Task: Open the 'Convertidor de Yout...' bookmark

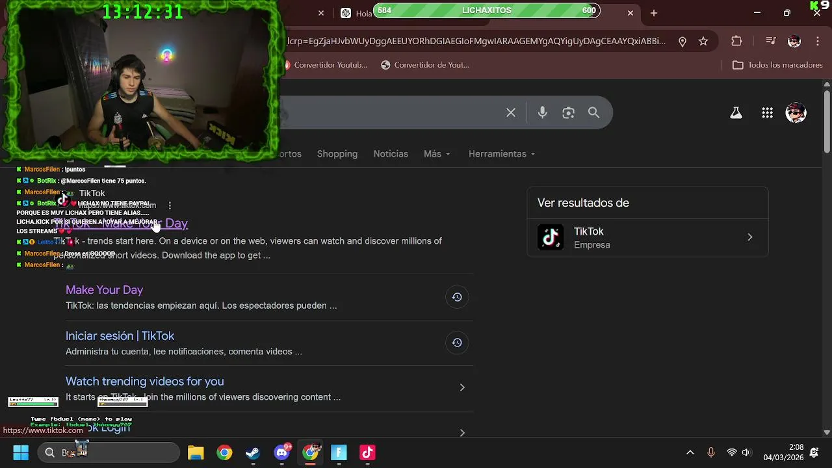Action: (425, 65)
